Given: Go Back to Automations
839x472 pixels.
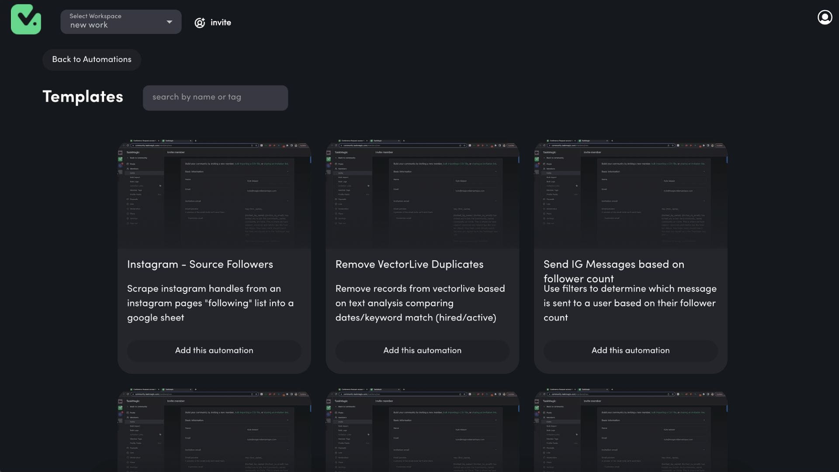Looking at the screenshot, I should 92,59.
